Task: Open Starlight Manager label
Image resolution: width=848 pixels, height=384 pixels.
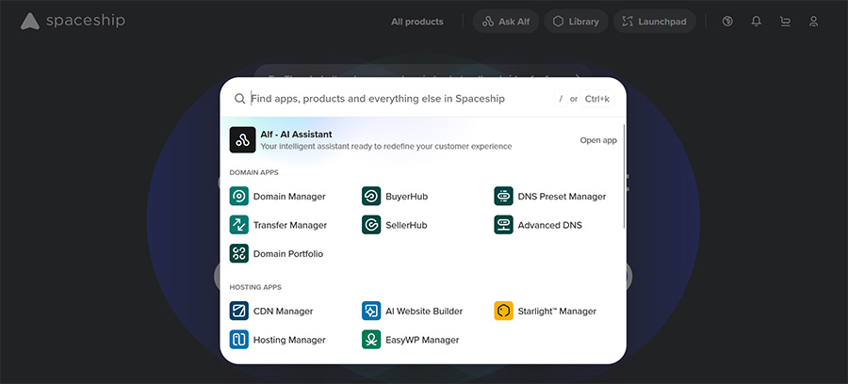Action: [557, 312]
